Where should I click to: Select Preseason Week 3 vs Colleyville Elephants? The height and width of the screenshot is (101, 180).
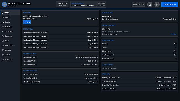pyautogui.click(x=60, y=65)
